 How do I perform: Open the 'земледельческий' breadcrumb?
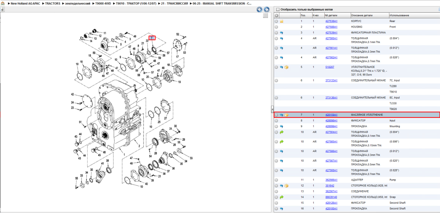(78, 4)
